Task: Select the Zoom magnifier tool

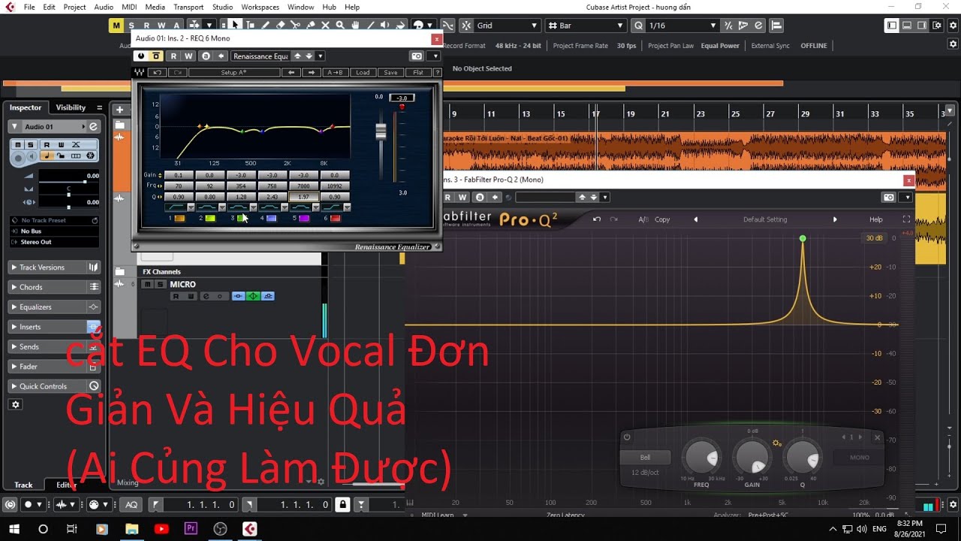Action: 340,25
